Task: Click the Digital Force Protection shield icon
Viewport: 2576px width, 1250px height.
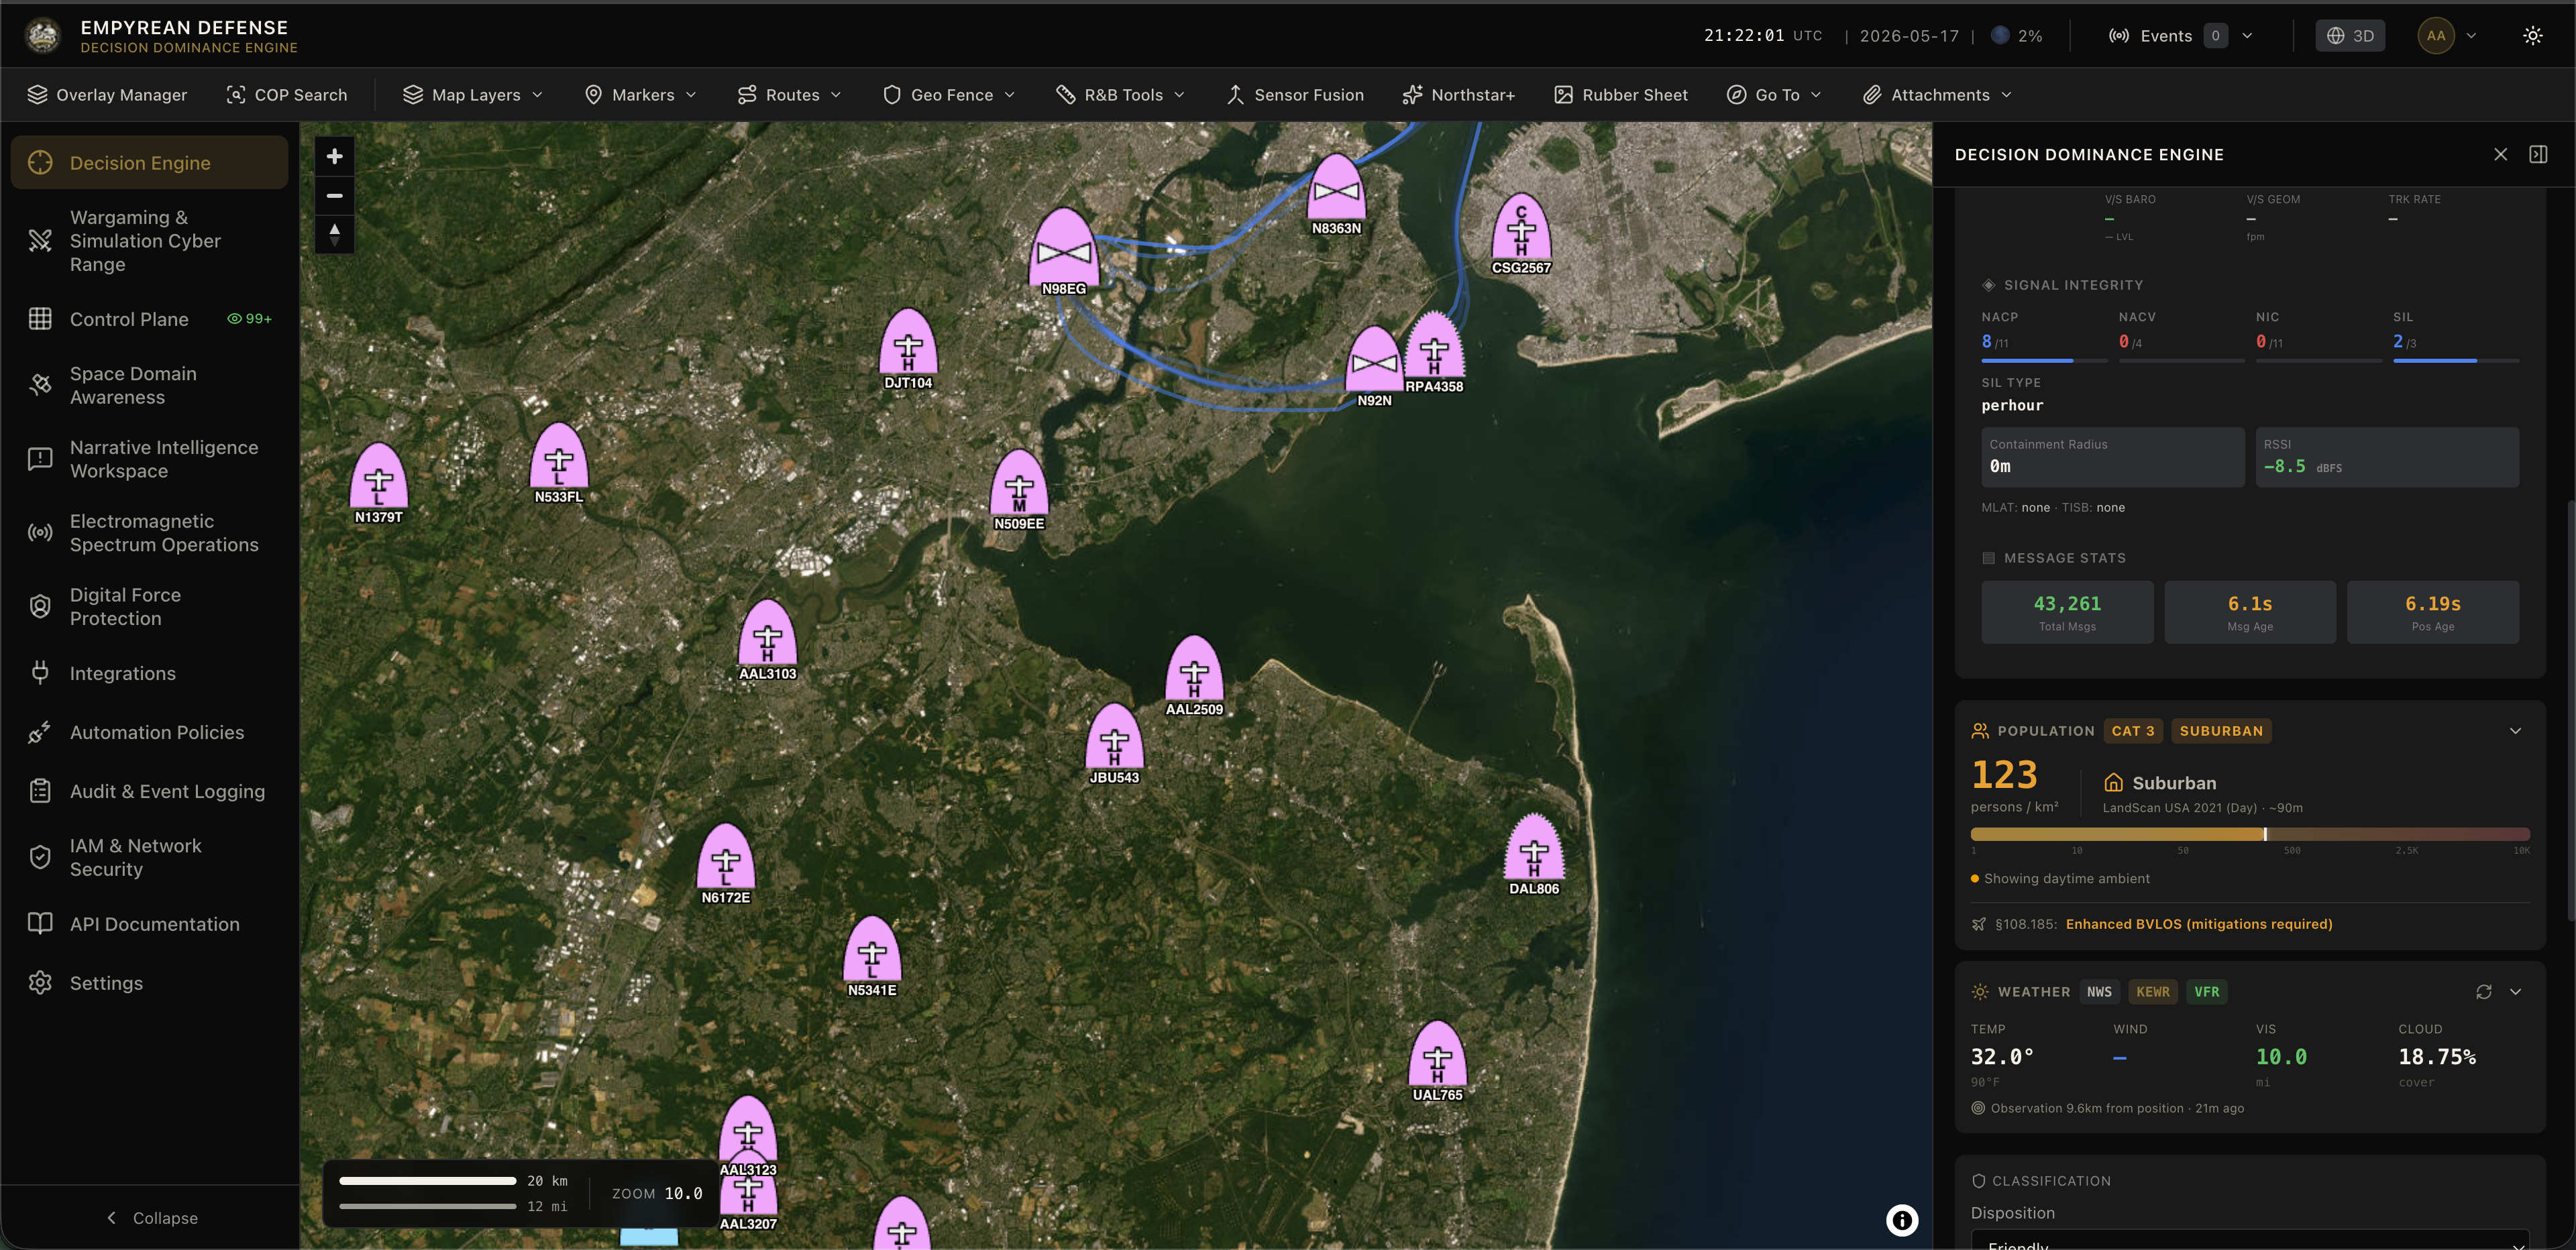Action: pyautogui.click(x=40, y=607)
